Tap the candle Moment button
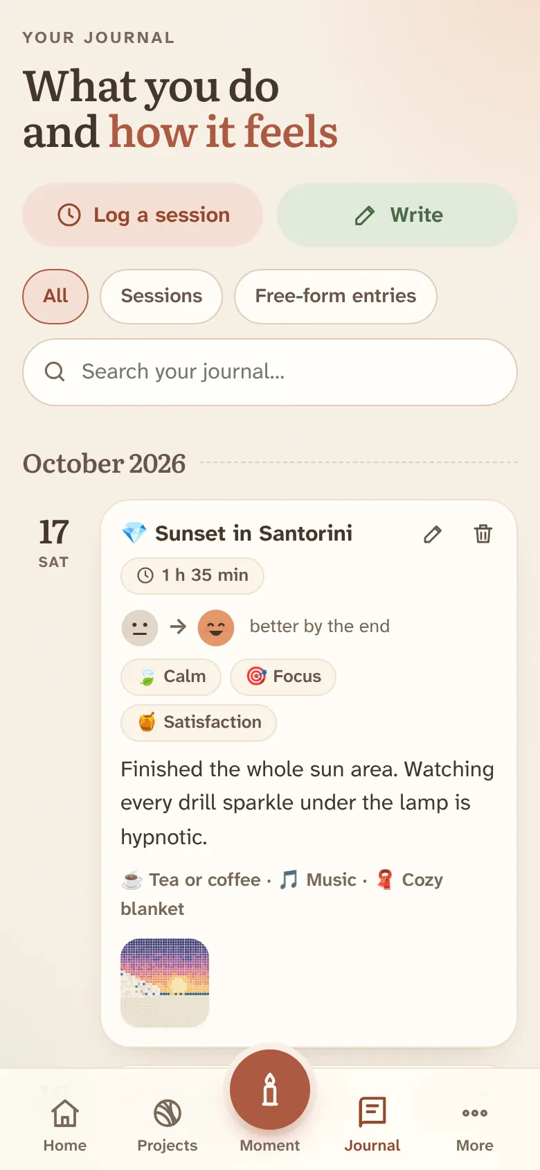 click(270, 1090)
